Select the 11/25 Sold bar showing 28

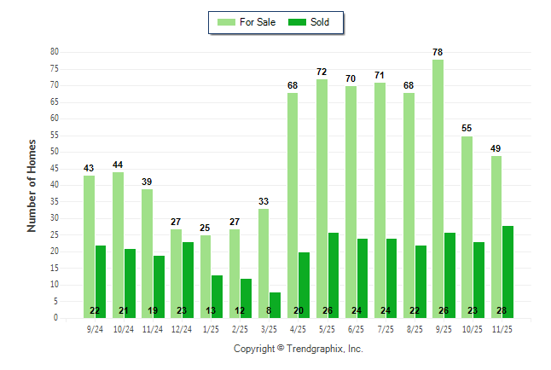point(507,271)
